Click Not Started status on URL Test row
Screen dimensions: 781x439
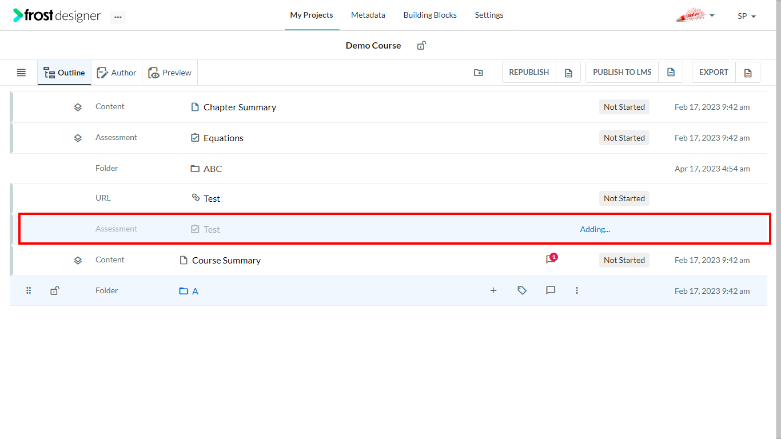(624, 198)
